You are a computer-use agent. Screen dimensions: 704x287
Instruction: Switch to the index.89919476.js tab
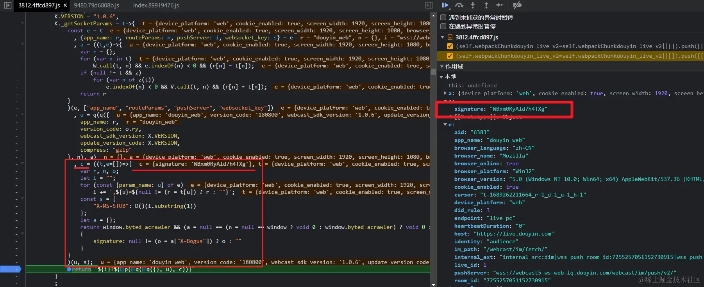[156, 5]
